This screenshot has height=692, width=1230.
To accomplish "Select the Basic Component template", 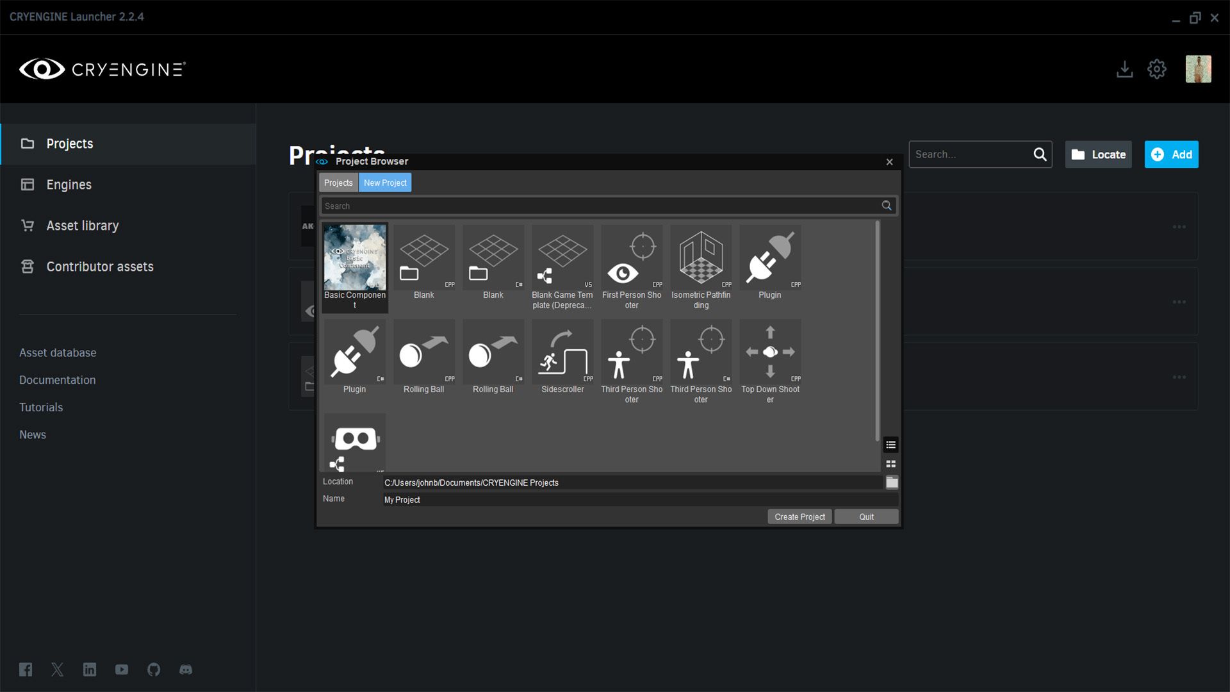I will point(354,267).
